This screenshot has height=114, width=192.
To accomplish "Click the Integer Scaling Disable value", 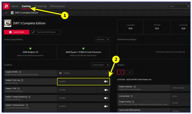I will pos(175,103).
